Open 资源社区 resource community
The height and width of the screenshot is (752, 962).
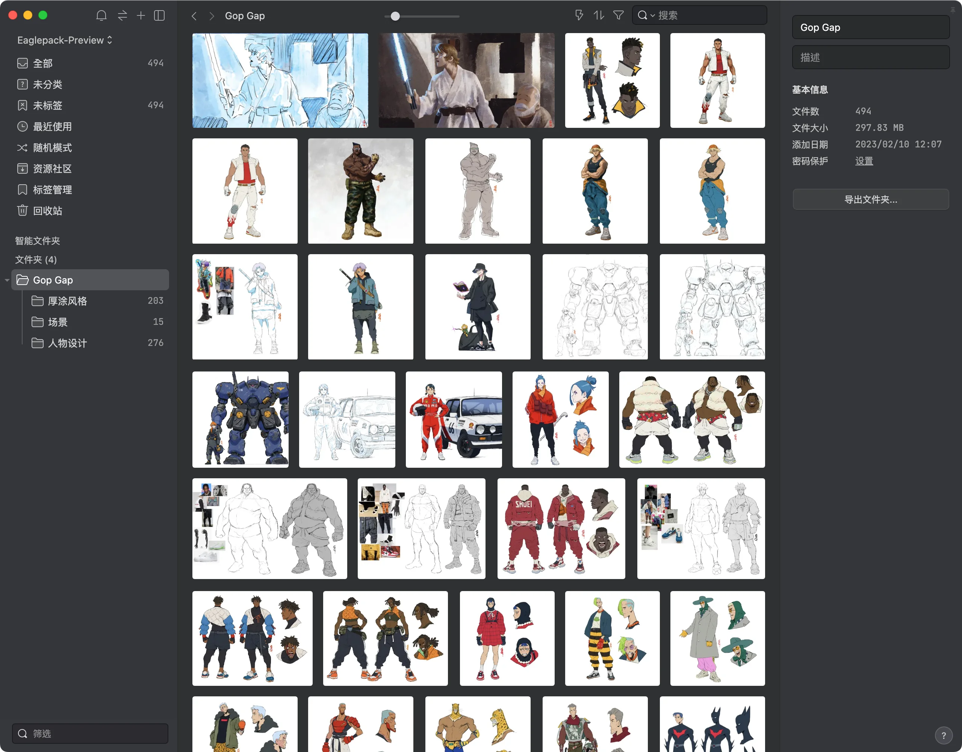tap(90, 169)
